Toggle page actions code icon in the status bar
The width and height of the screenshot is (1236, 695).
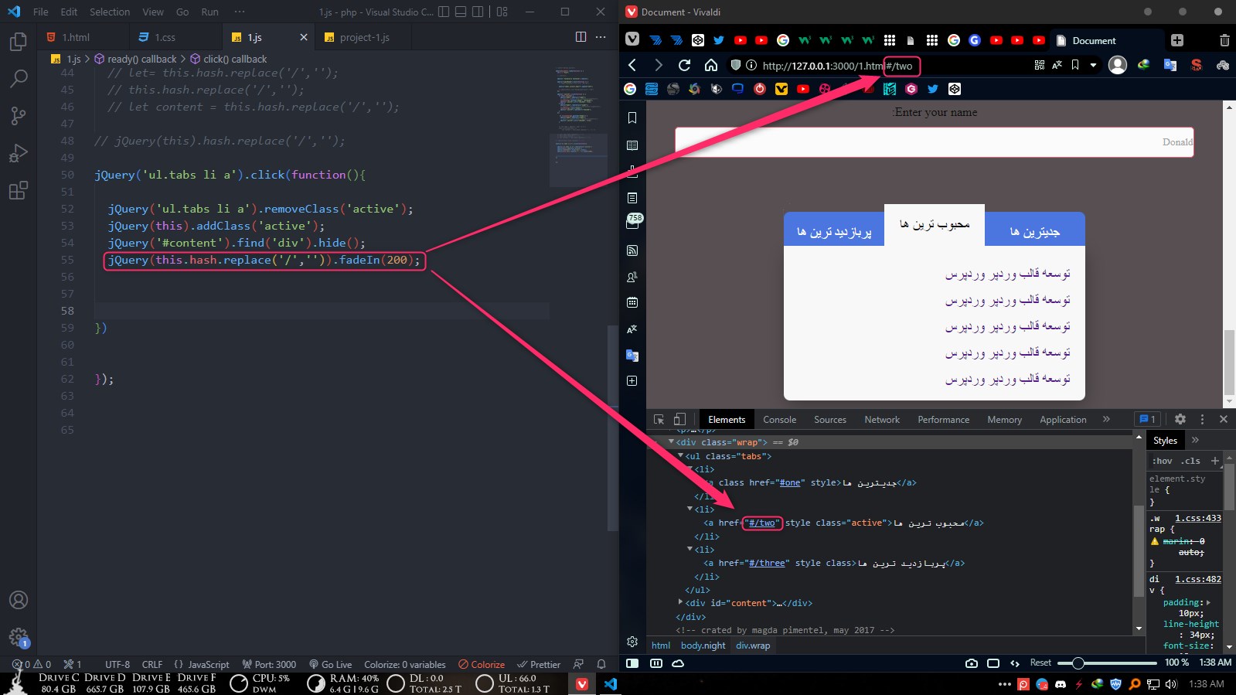1015,663
